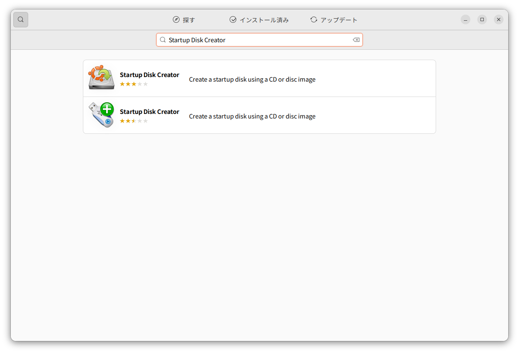Click the checkmark icon beside インストール済み
519x353 pixels.
[233, 19]
